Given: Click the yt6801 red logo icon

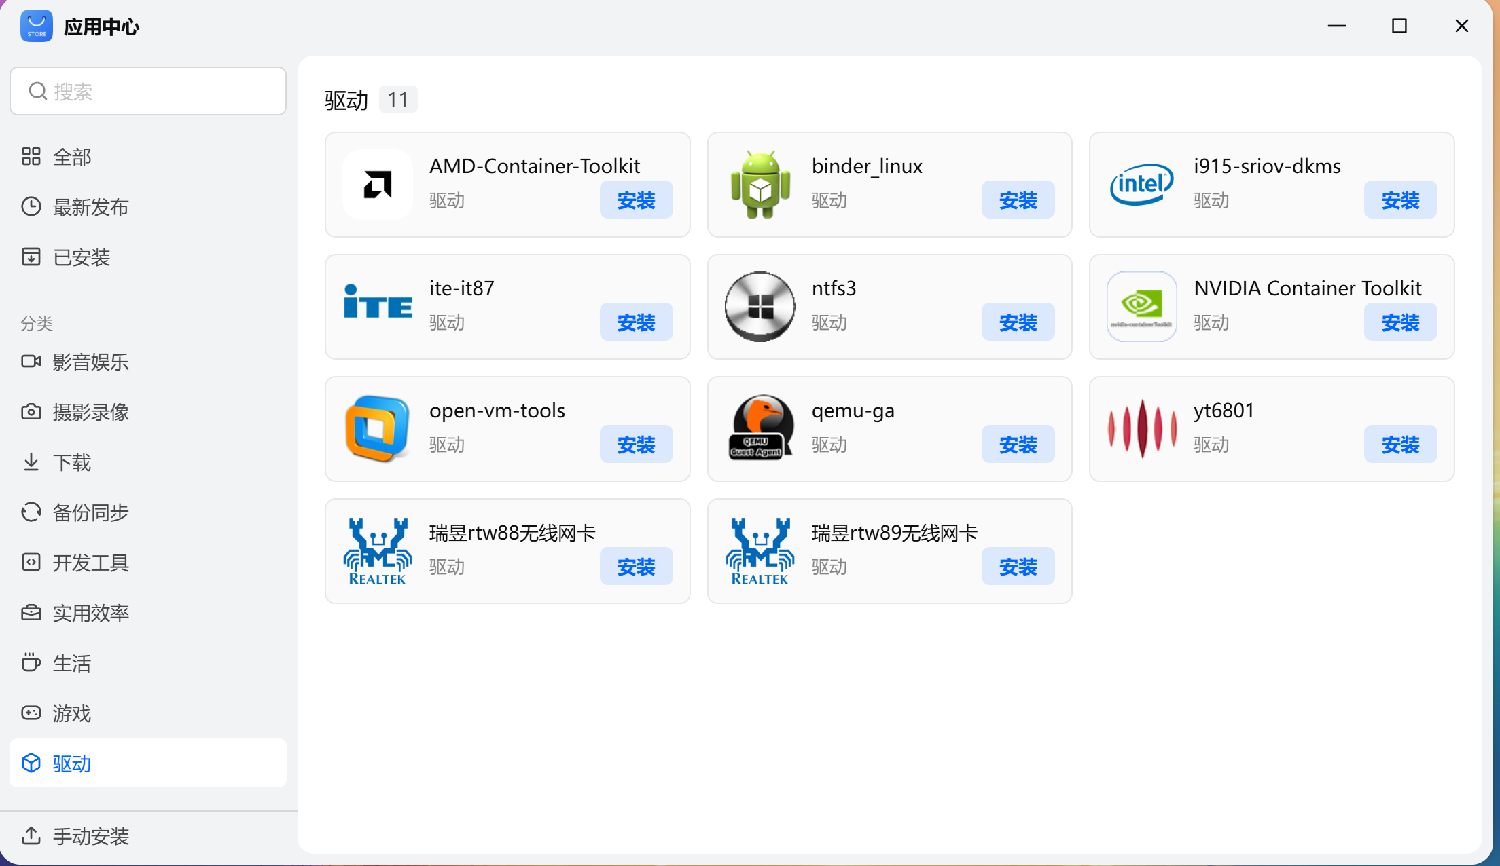Looking at the screenshot, I should click(1142, 429).
